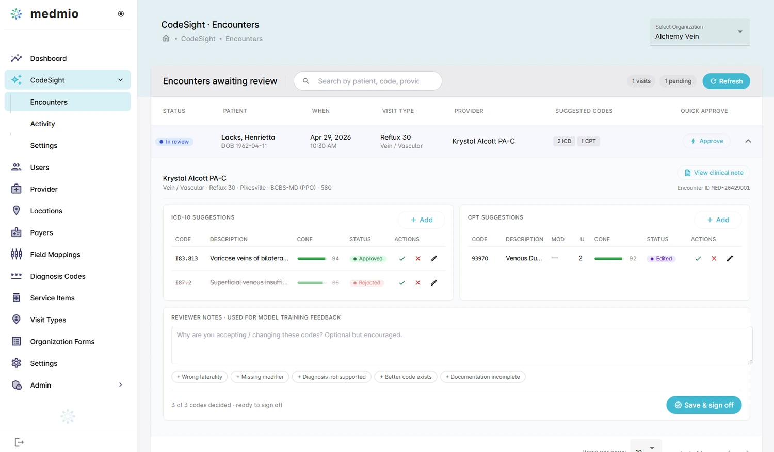This screenshot has height=452, width=774.
Task: Click the 1 visits count chip
Action: click(641, 81)
